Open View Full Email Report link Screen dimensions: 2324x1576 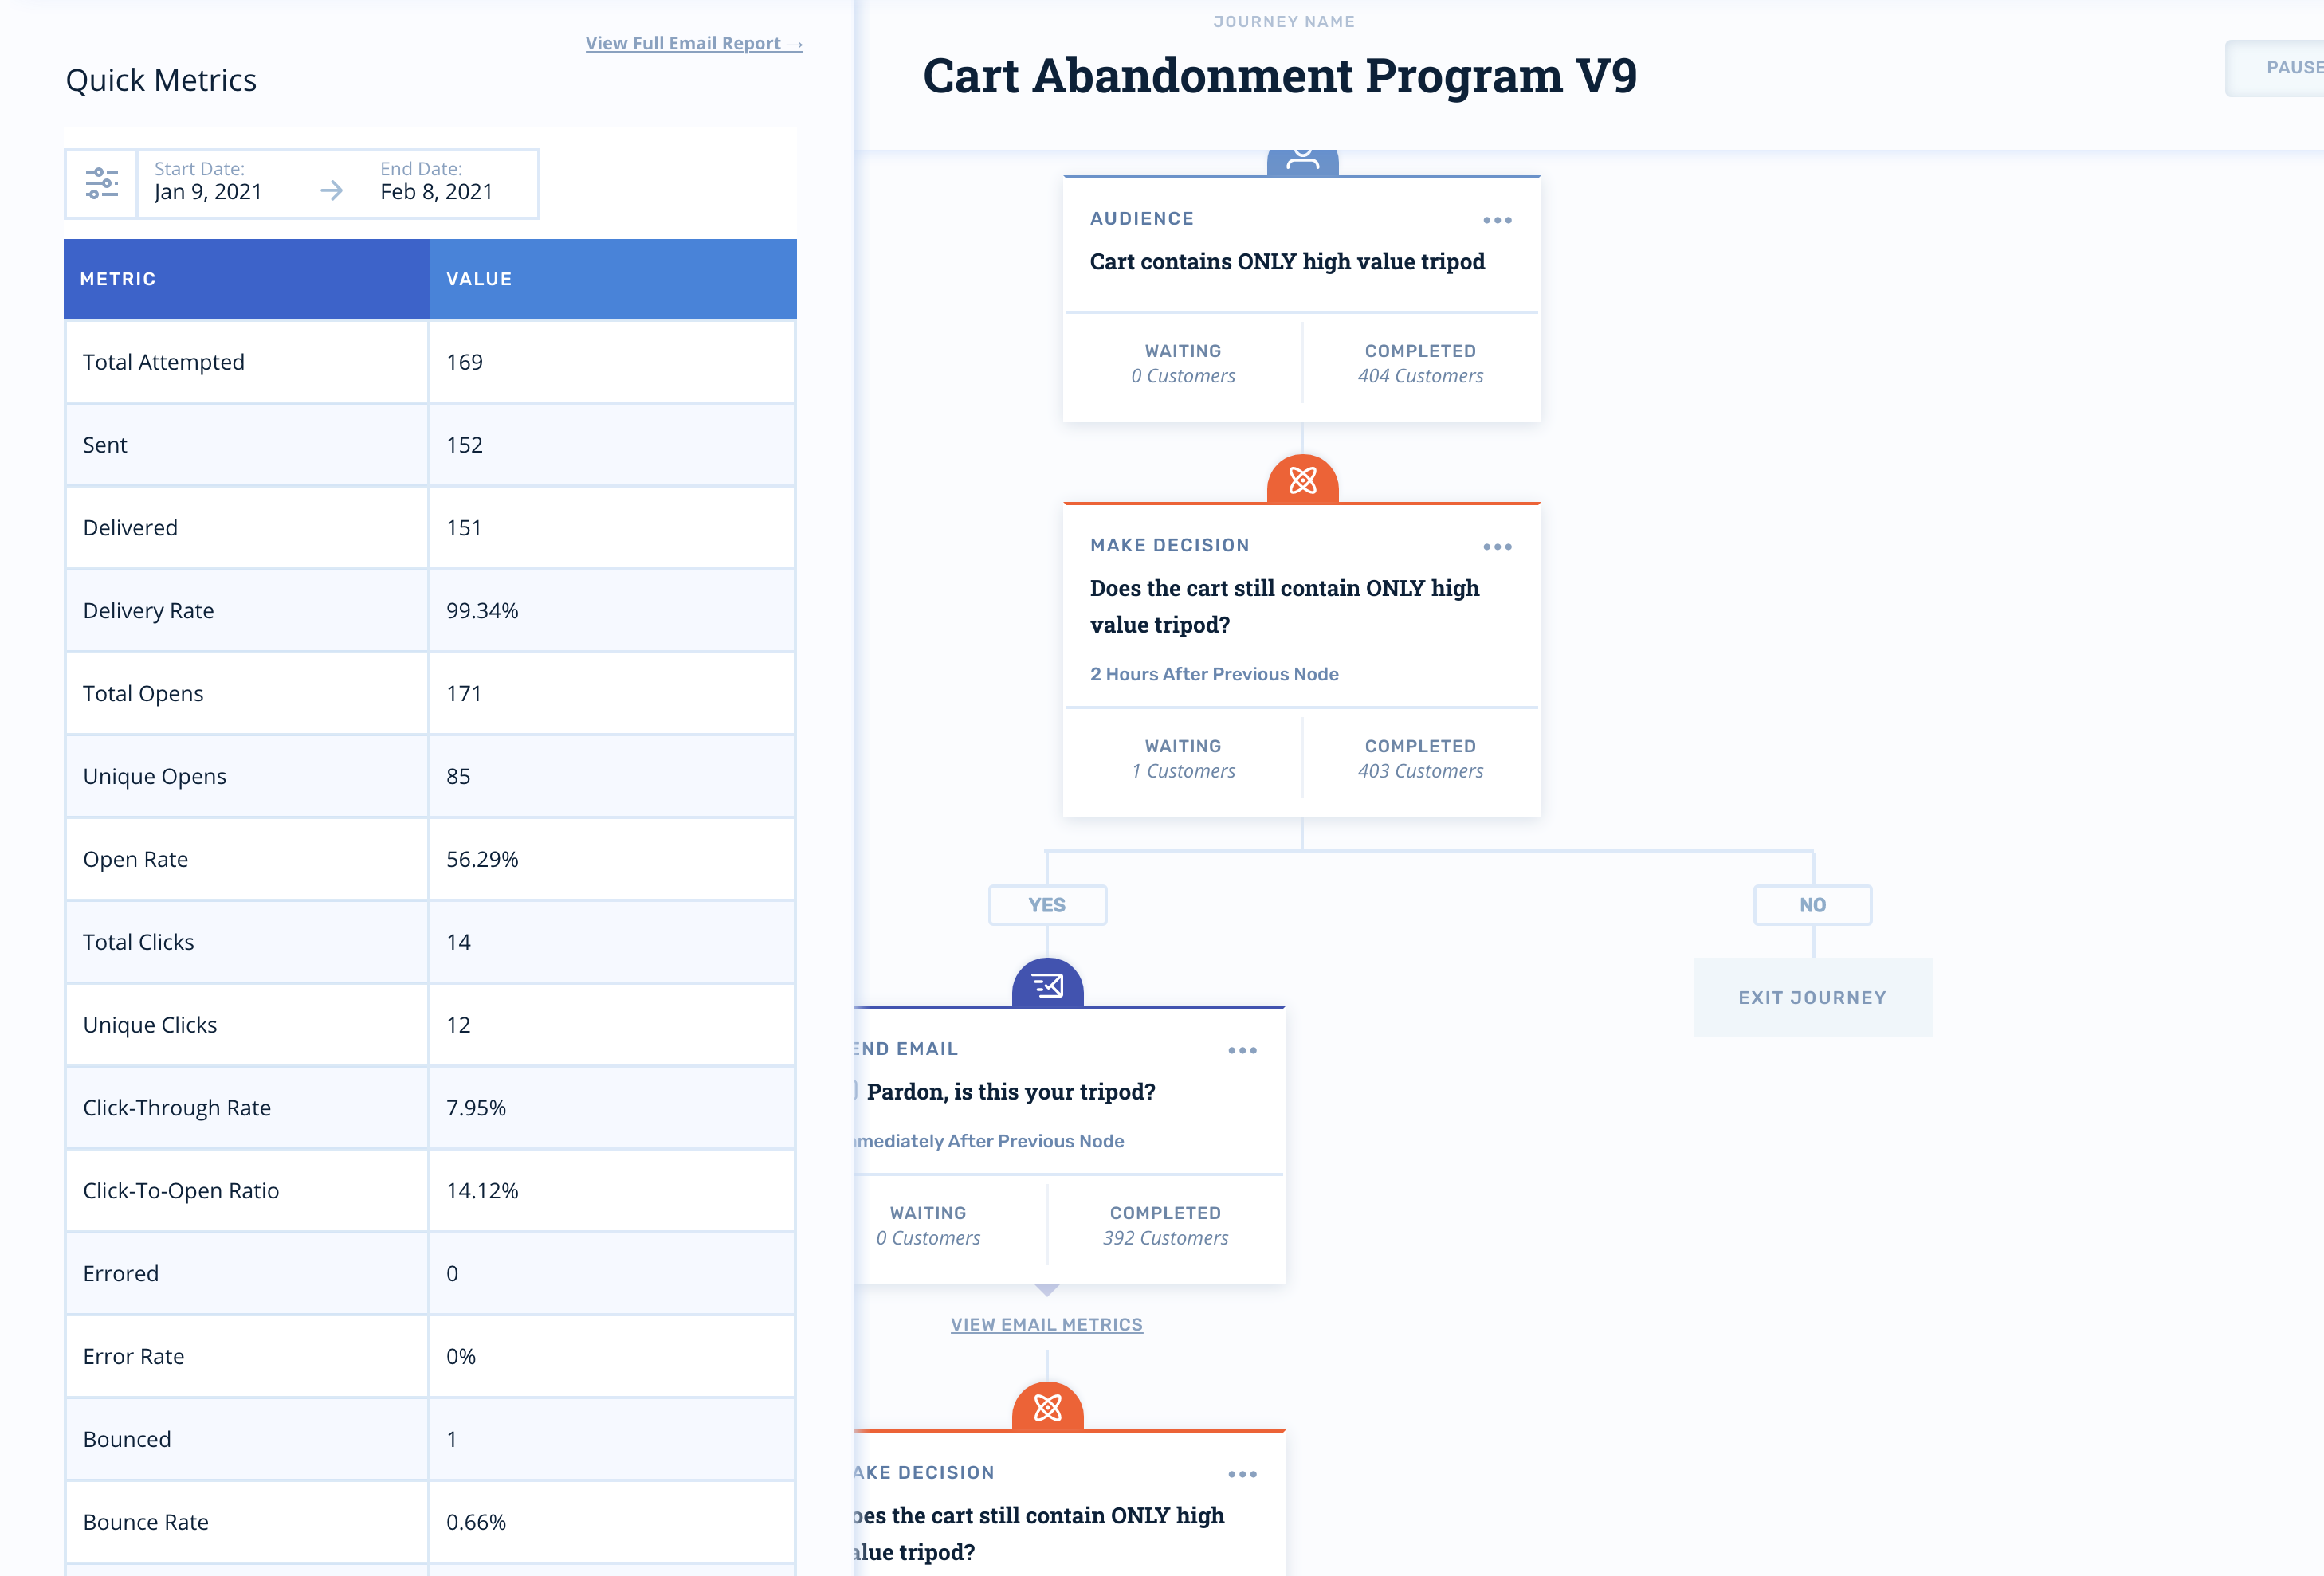coord(693,44)
